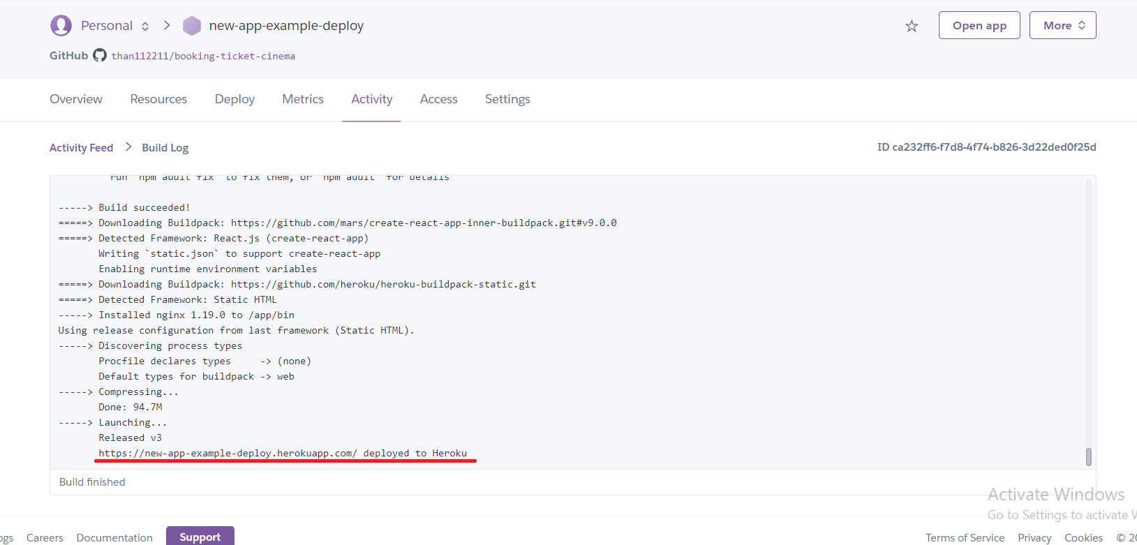Expand the Personal account switcher

(145, 27)
